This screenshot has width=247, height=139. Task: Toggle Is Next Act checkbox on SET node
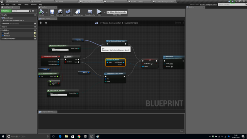click(x=151, y=64)
